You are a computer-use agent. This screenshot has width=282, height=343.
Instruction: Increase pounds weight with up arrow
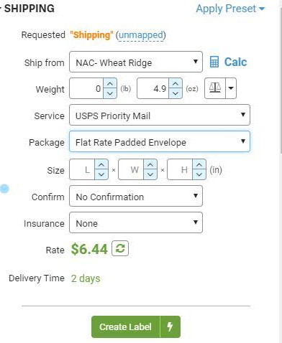click(110, 84)
